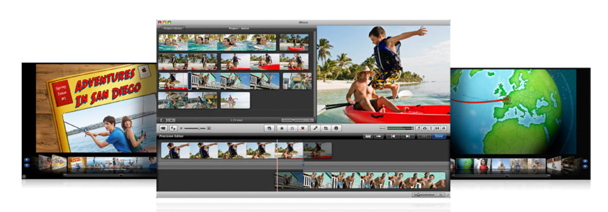
Task: Select the red kayak clip in top row
Action: 294,42
